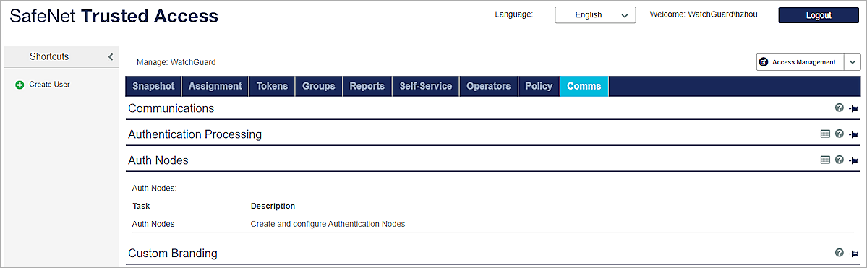Collapse the Auth Nodes section heading
Screen dimensions: 867x268
click(158, 160)
